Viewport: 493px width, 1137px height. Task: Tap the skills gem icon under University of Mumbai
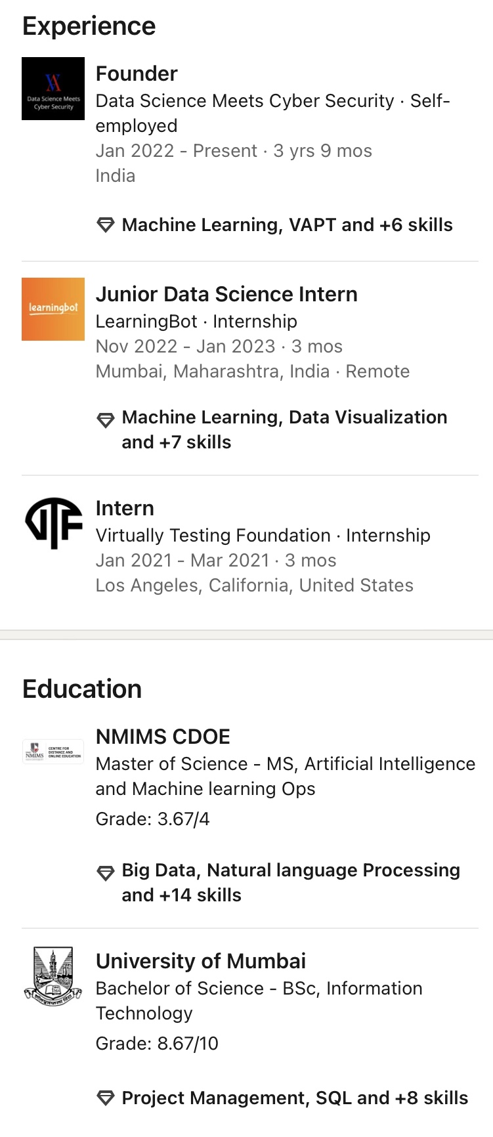click(106, 1098)
